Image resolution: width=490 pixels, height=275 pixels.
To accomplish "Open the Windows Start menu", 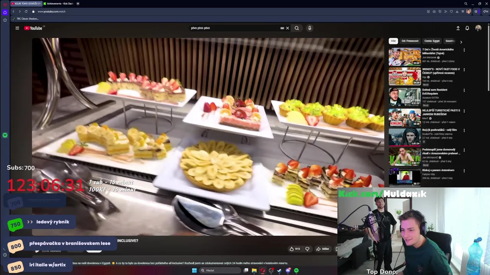I will click(x=194, y=270).
